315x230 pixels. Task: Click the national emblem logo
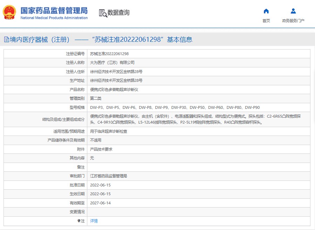point(9,13)
